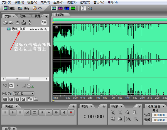This screenshot has height=130, width=167.
Task: Click the transport Play button
Action: click(x=13, y=112)
